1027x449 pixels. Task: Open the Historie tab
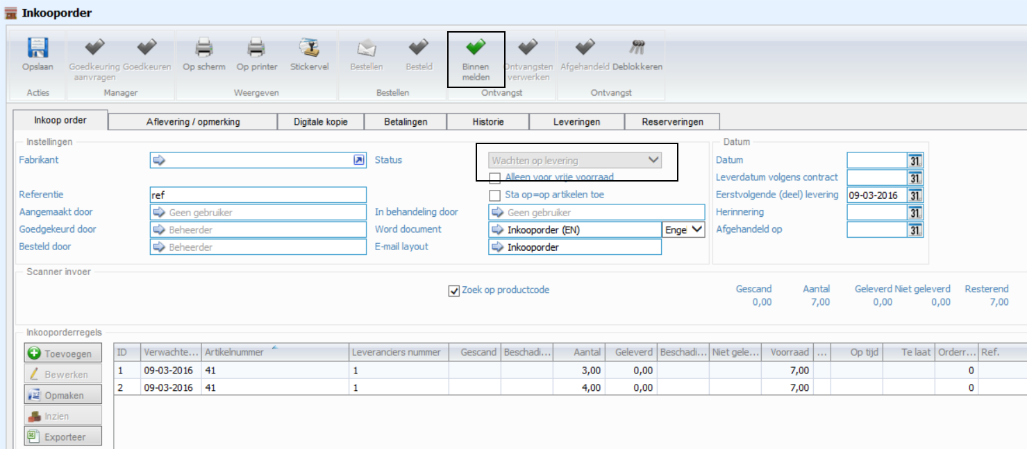(487, 122)
